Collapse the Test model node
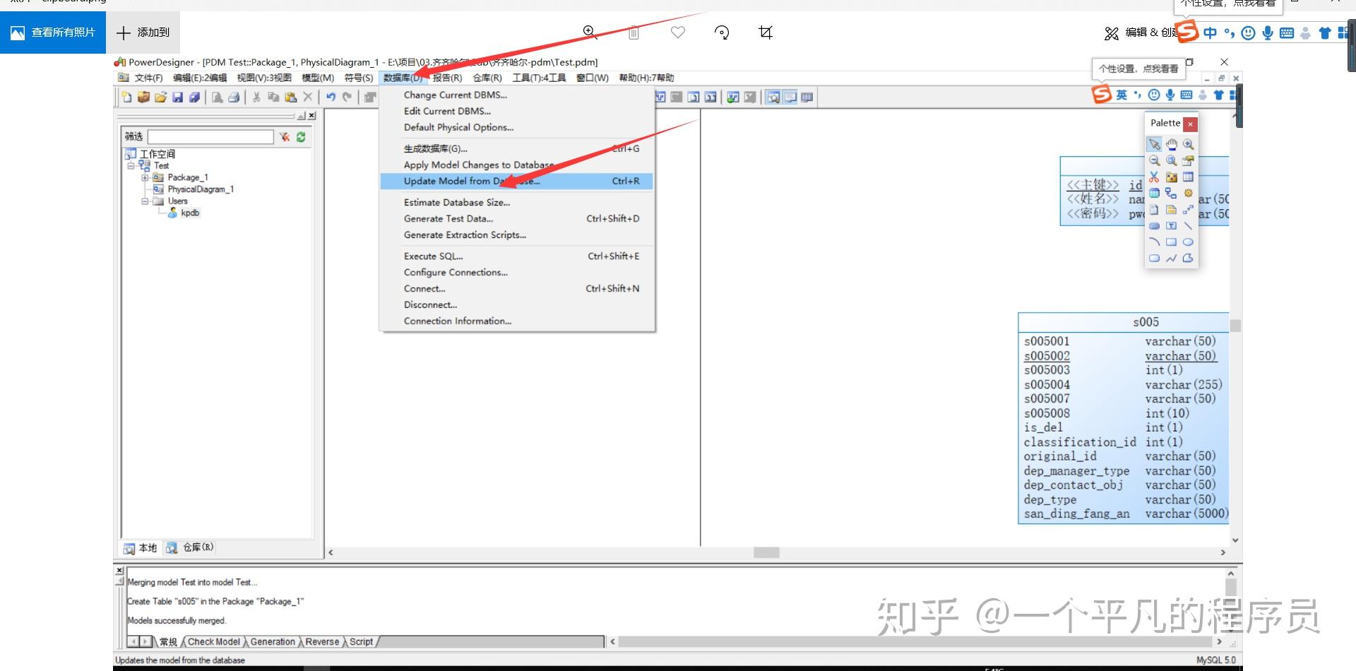 point(130,165)
